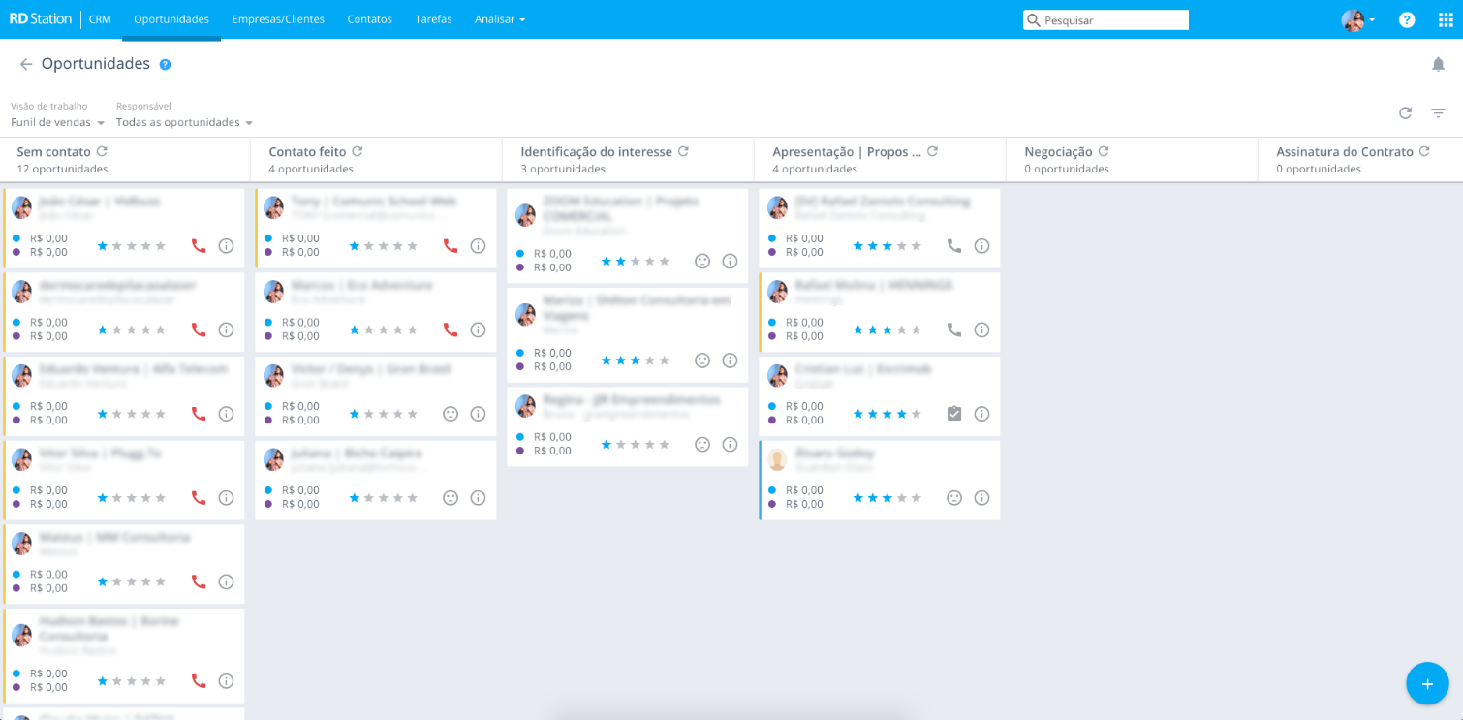
Task: Click the help question mark in top bar
Action: click(x=1407, y=19)
